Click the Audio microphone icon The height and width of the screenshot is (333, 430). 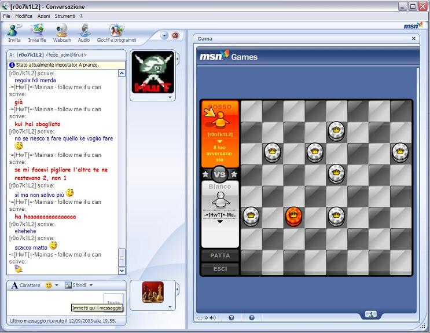pyautogui.click(x=84, y=33)
